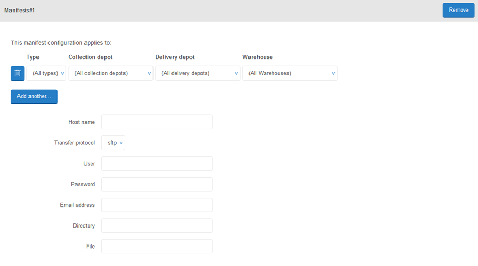Focus the Directory input box

(x=157, y=225)
